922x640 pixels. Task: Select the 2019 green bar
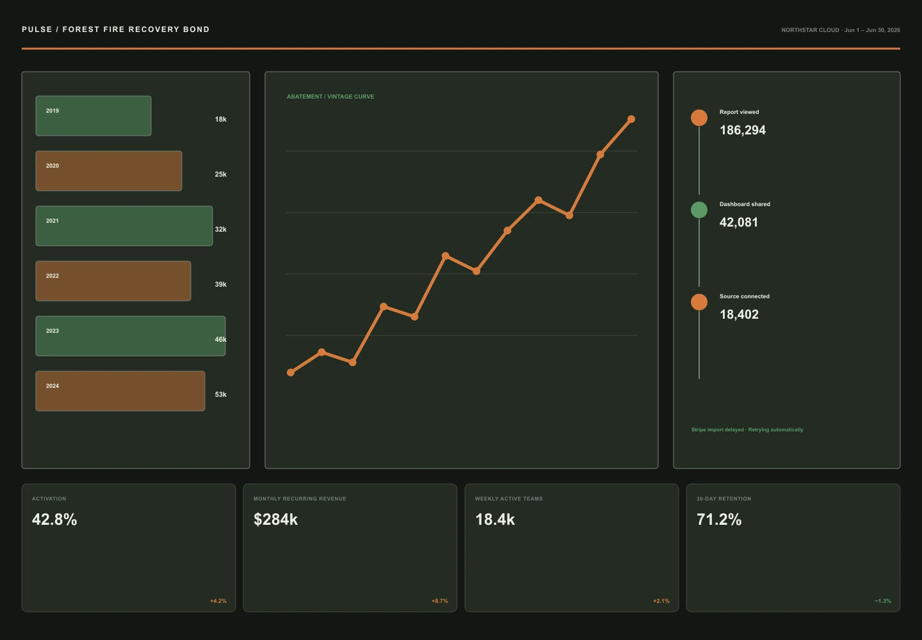tap(93, 116)
